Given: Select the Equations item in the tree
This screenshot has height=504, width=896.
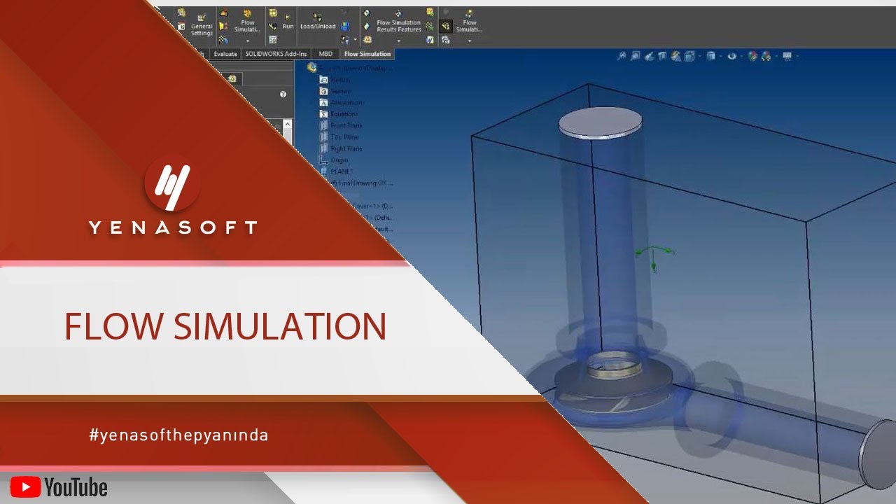Looking at the screenshot, I should 339,114.
